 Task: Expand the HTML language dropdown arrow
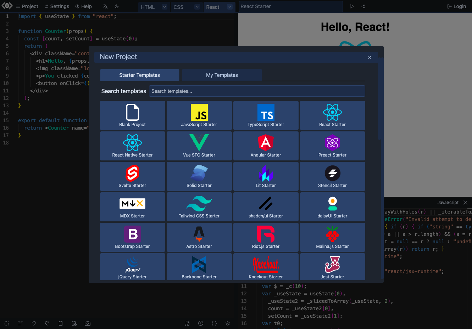[164, 7]
